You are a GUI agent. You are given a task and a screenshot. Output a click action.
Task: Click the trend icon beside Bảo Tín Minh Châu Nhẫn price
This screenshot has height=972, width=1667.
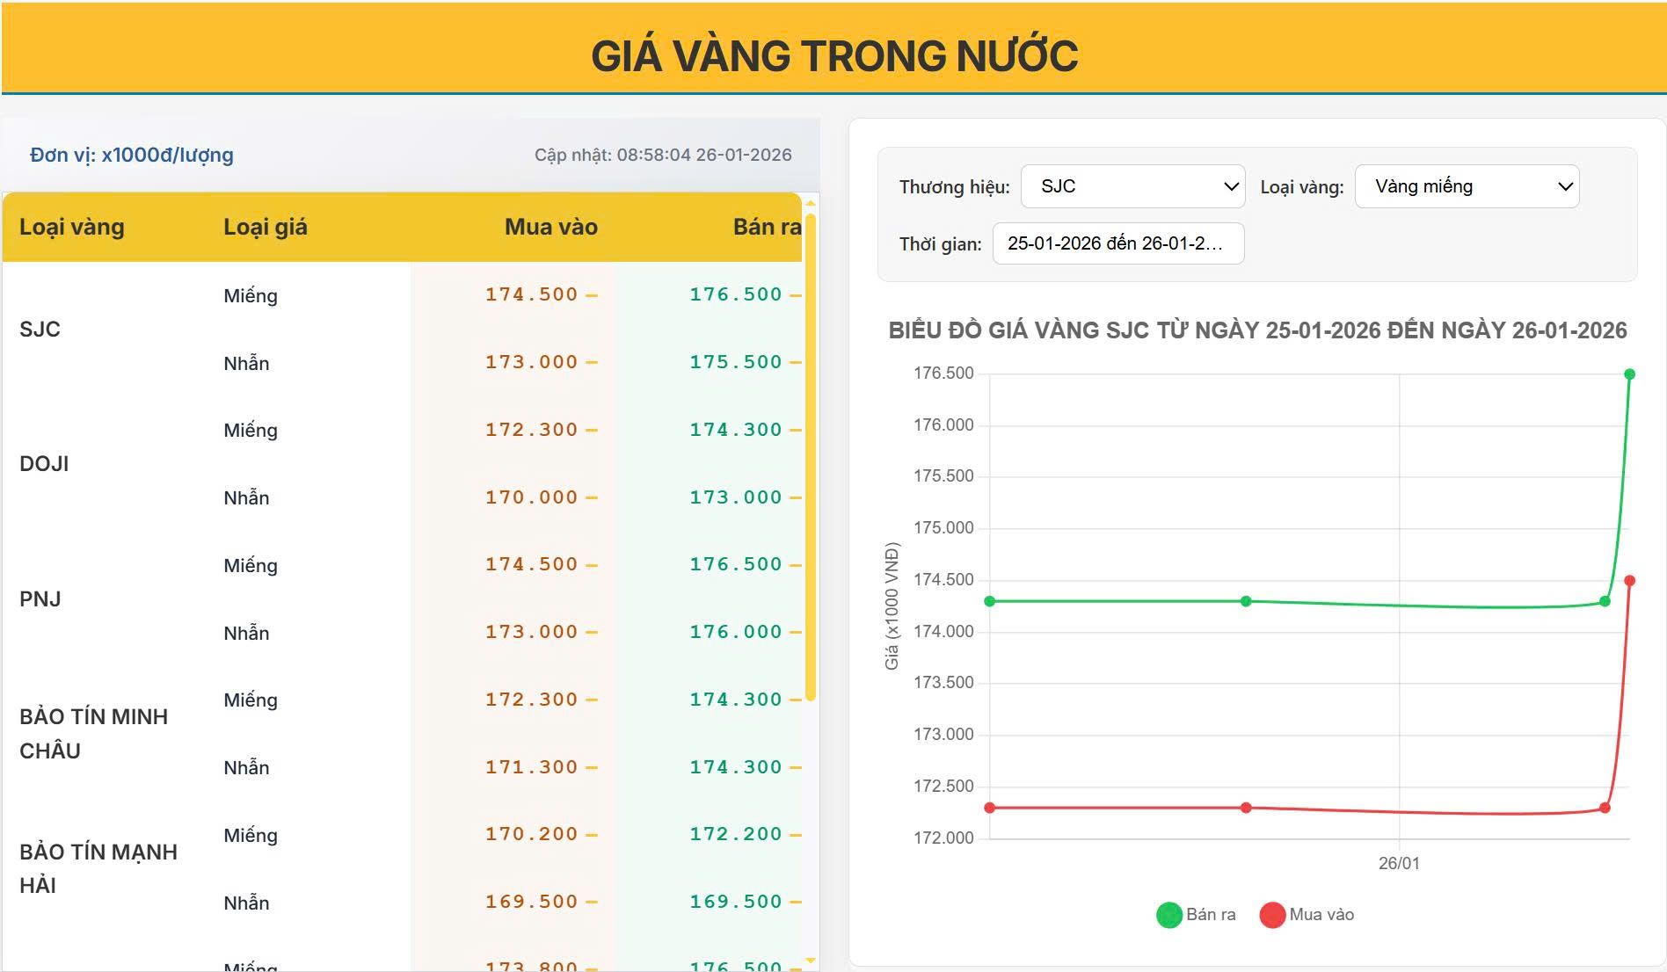pyautogui.click(x=591, y=765)
